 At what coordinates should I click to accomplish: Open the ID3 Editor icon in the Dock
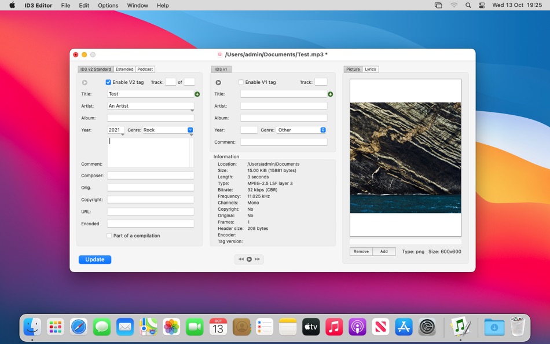coord(460,327)
